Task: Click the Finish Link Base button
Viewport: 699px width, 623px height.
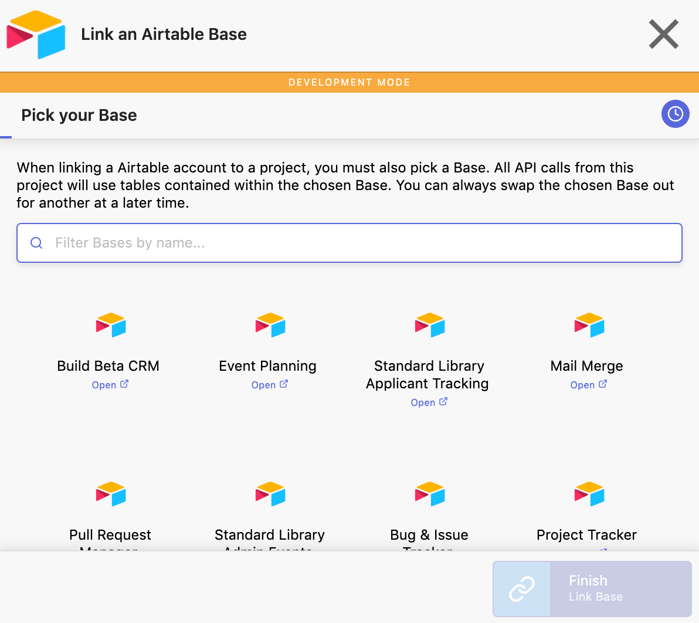Action: point(592,588)
